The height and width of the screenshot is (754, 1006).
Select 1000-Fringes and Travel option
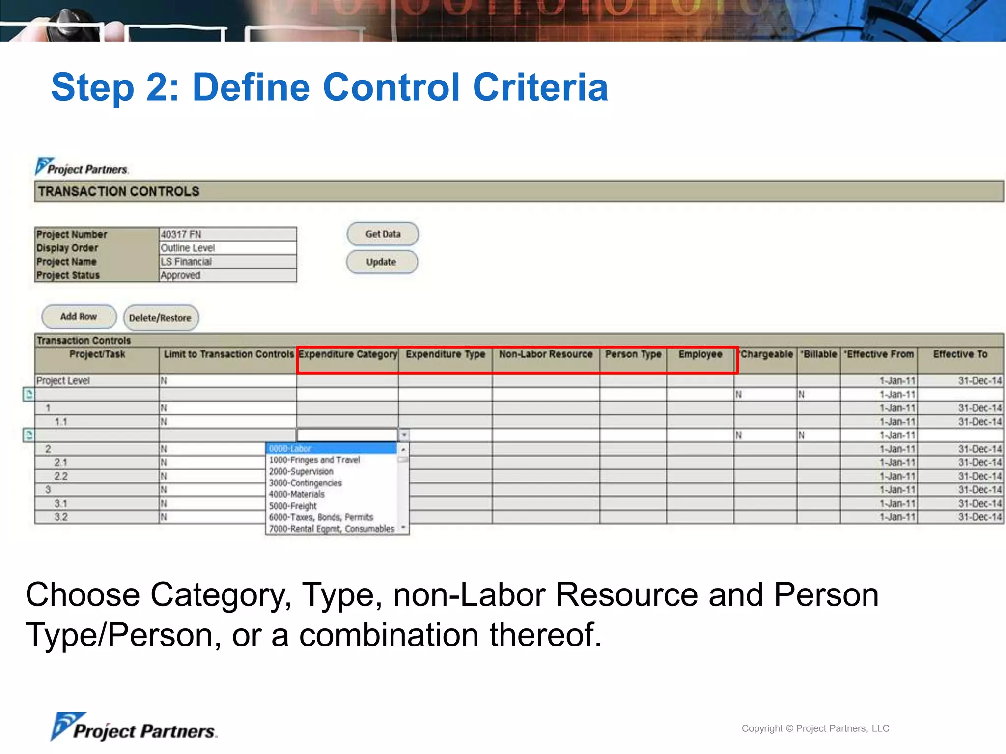(x=332, y=460)
